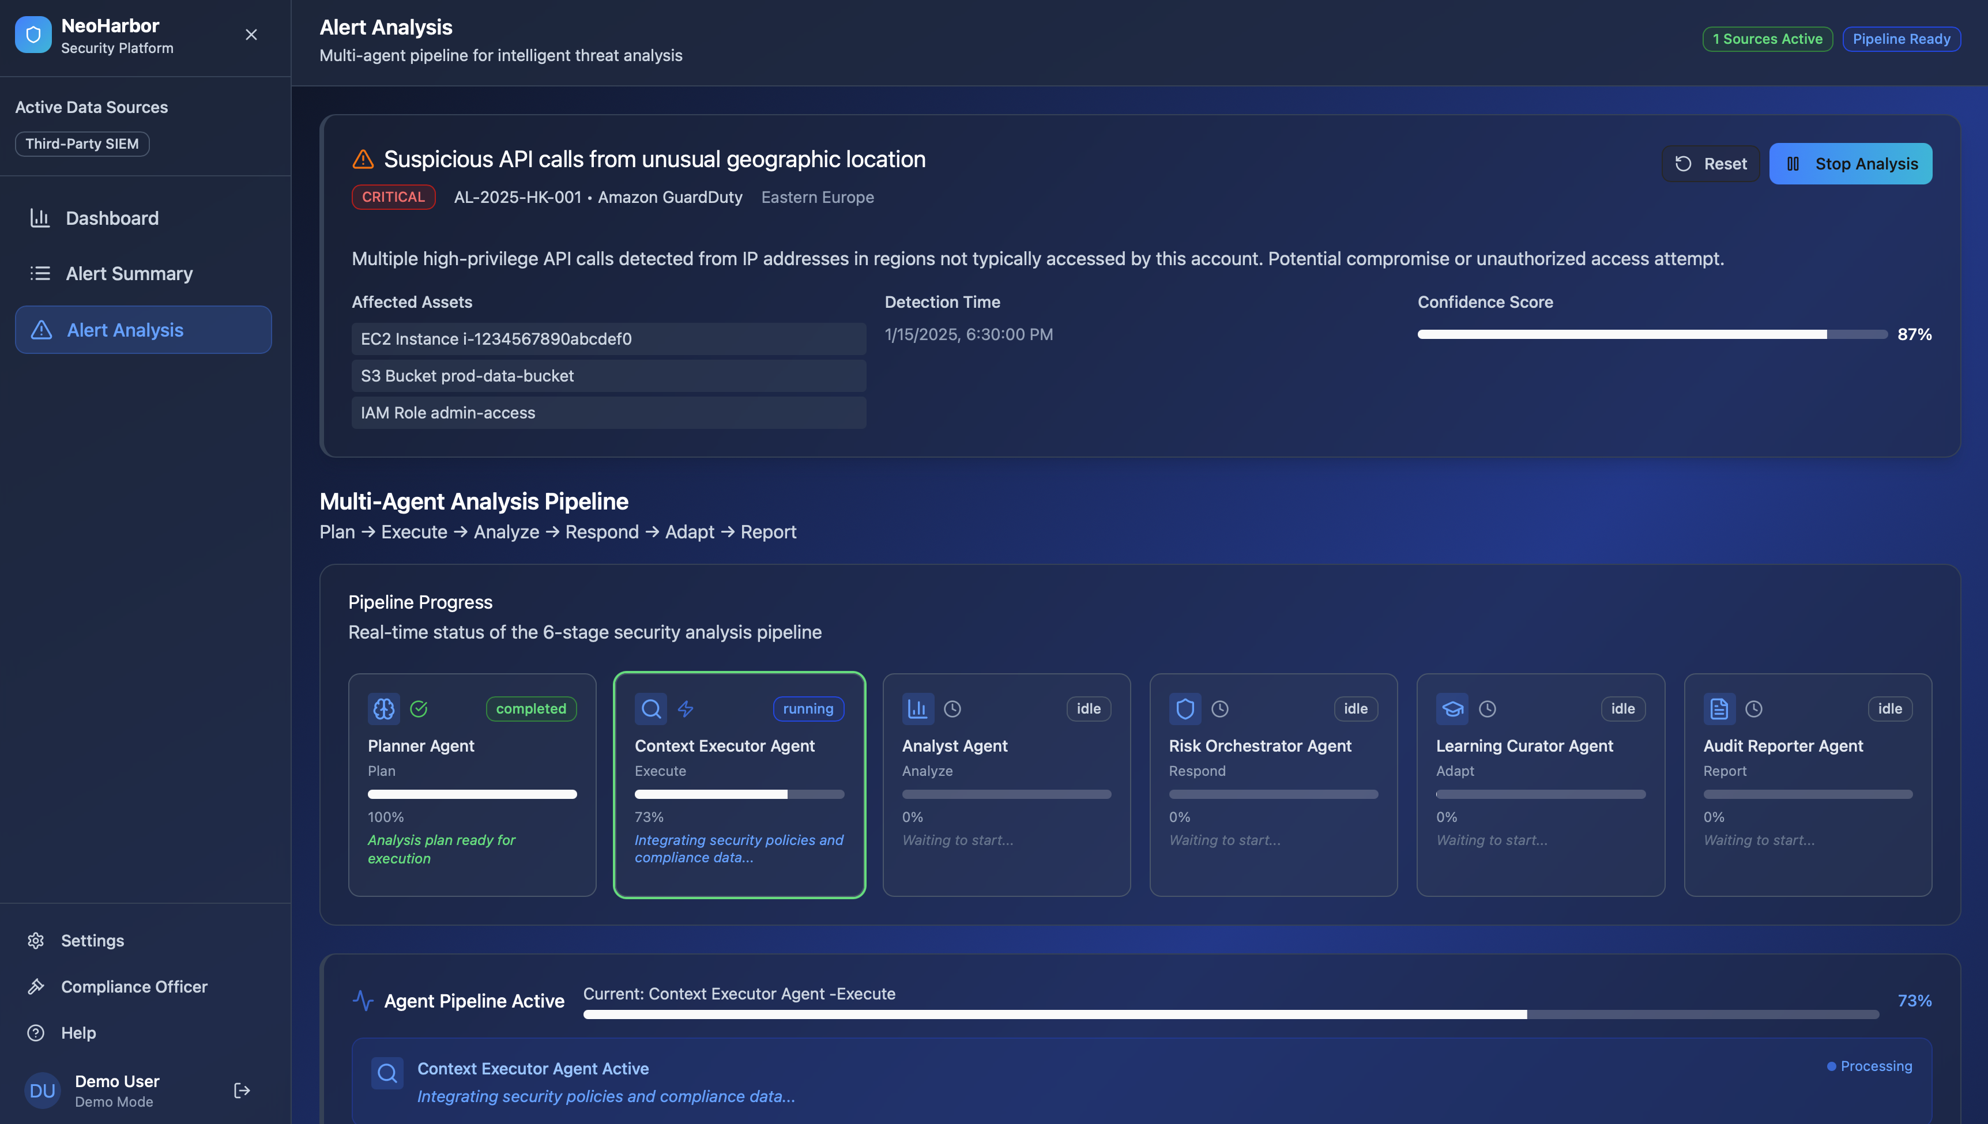Click the Learning Curator graduation cap icon
Viewport: 1988px width, 1124px height.
[x=1452, y=708]
